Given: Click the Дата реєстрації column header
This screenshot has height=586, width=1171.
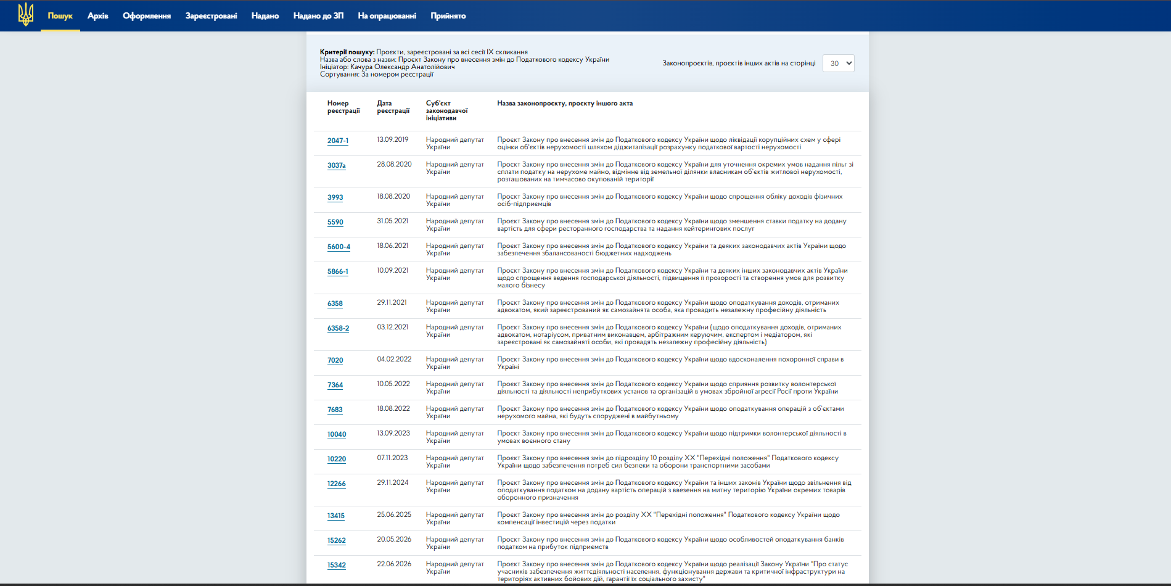Looking at the screenshot, I should tap(393, 107).
